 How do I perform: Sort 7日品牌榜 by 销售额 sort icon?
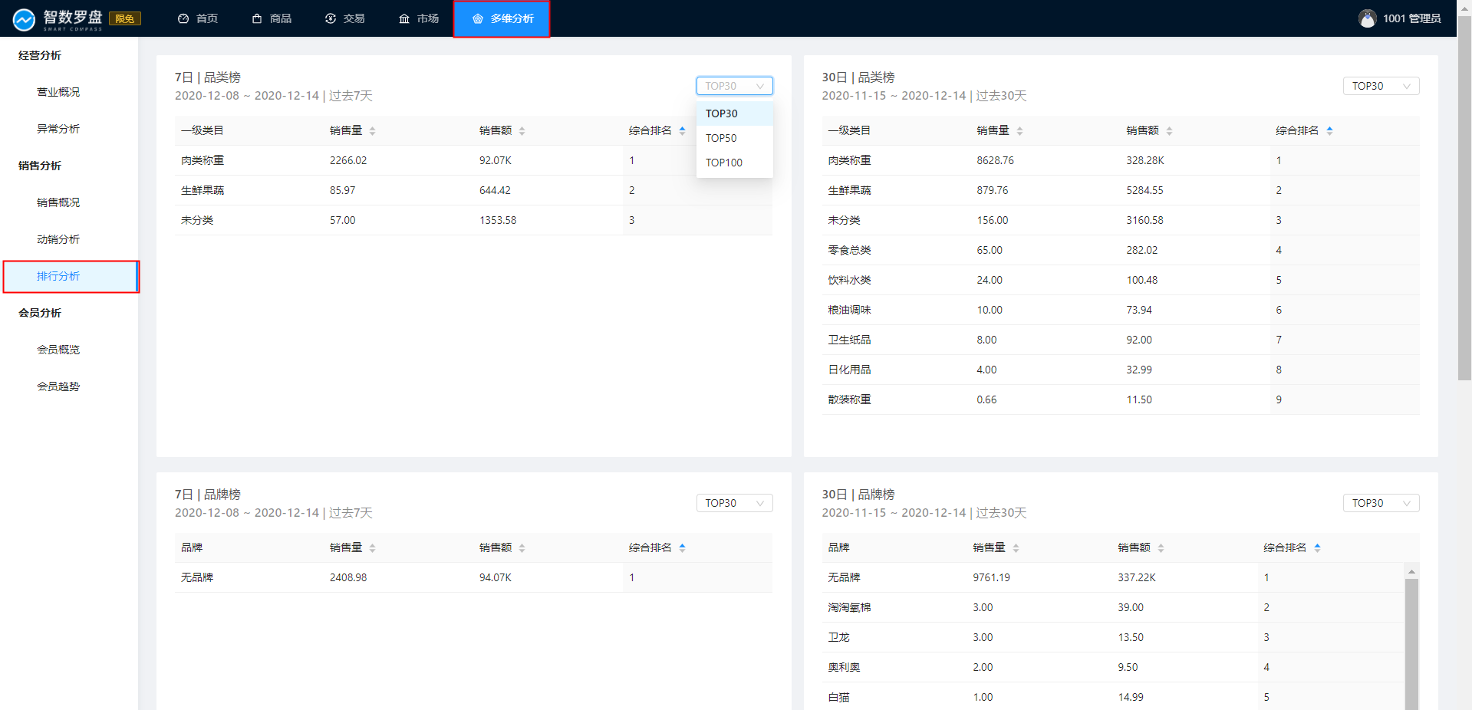[522, 548]
